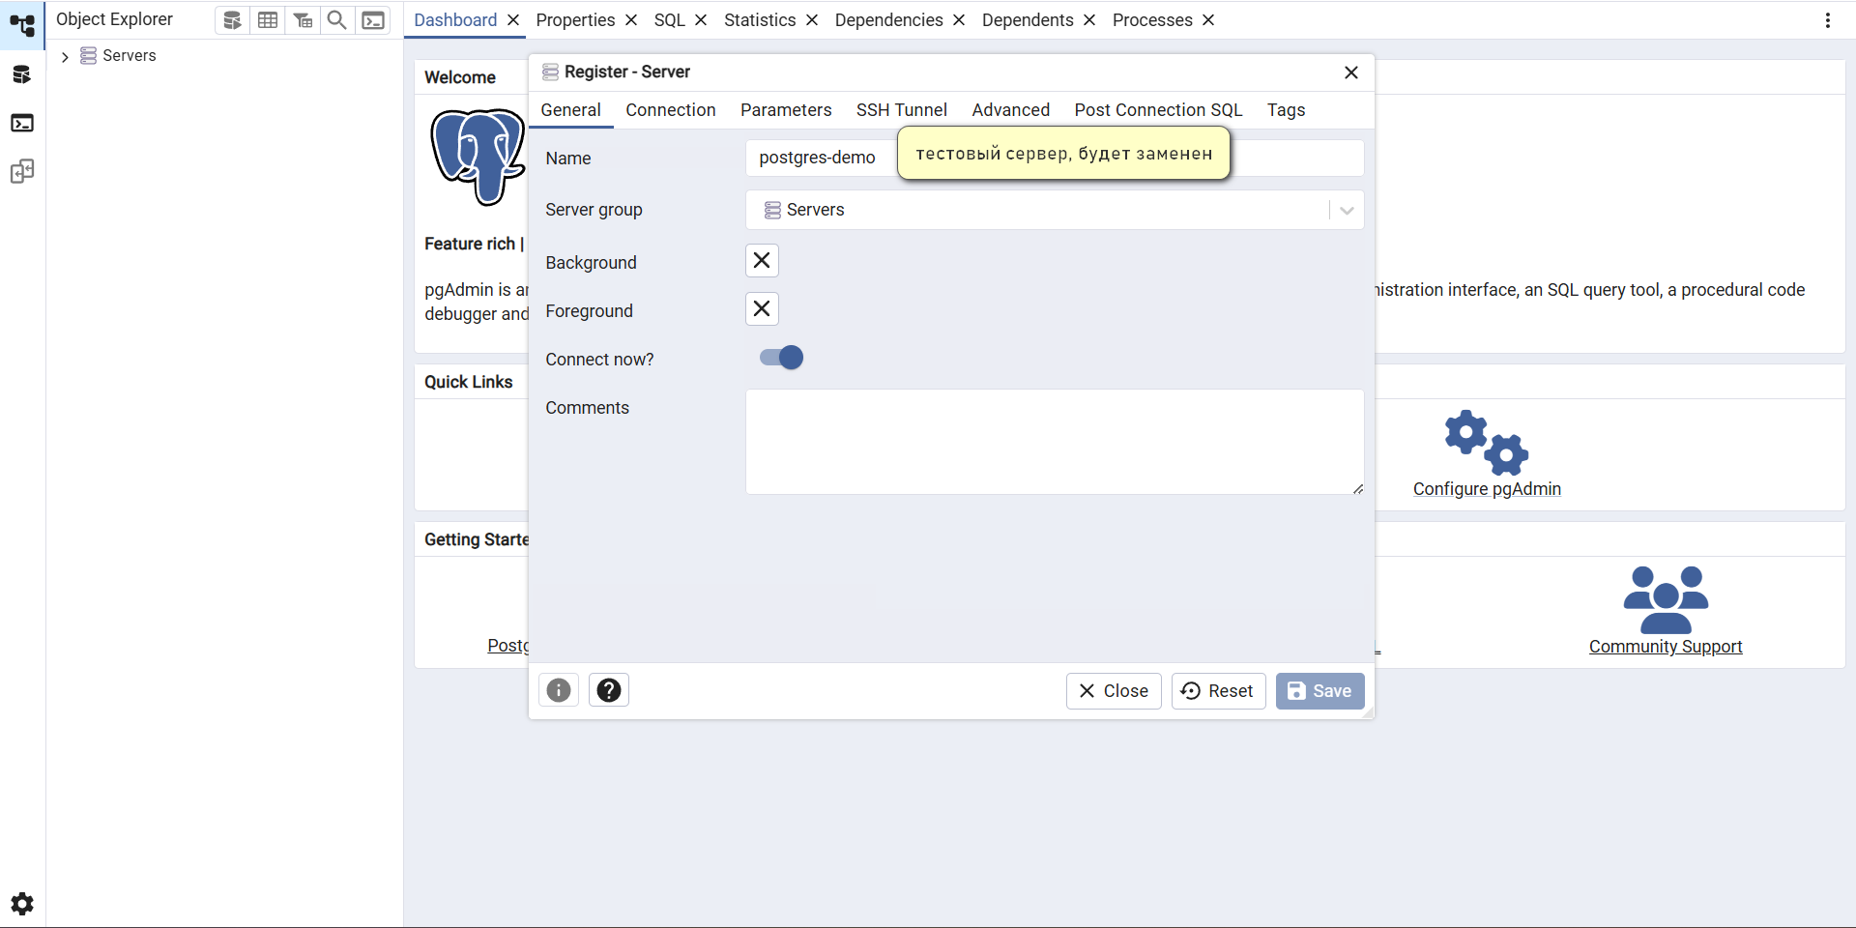Open the Server group dropdown arrow

click(1347, 211)
